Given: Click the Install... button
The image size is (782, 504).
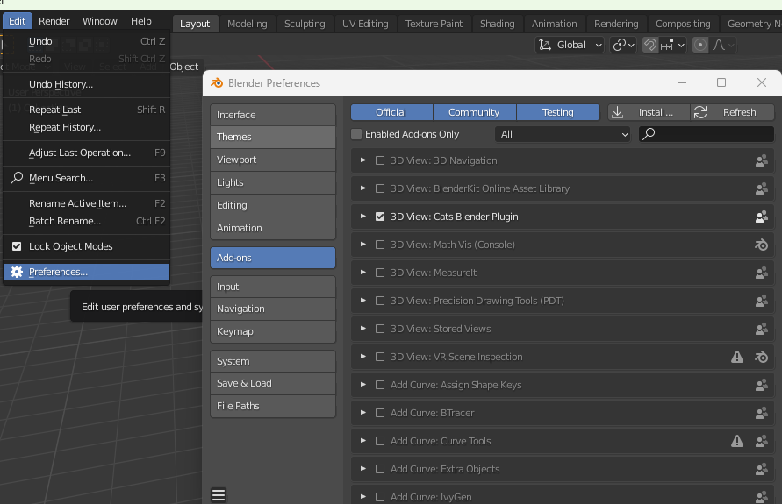Looking at the screenshot, I should tap(649, 112).
